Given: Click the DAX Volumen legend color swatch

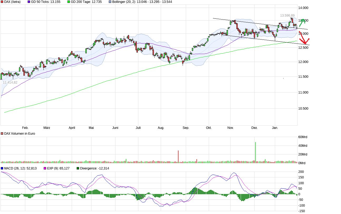Looking at the screenshot, I should click(2, 134).
